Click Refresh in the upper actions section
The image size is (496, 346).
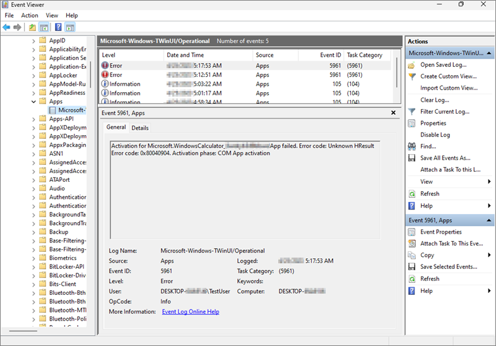430,194
